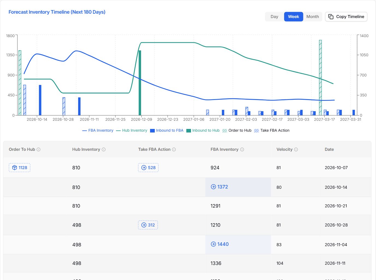Viewport: 376px width, 280px height.
Task: Click the copy icon in Copy Timeline
Action: [331, 17]
